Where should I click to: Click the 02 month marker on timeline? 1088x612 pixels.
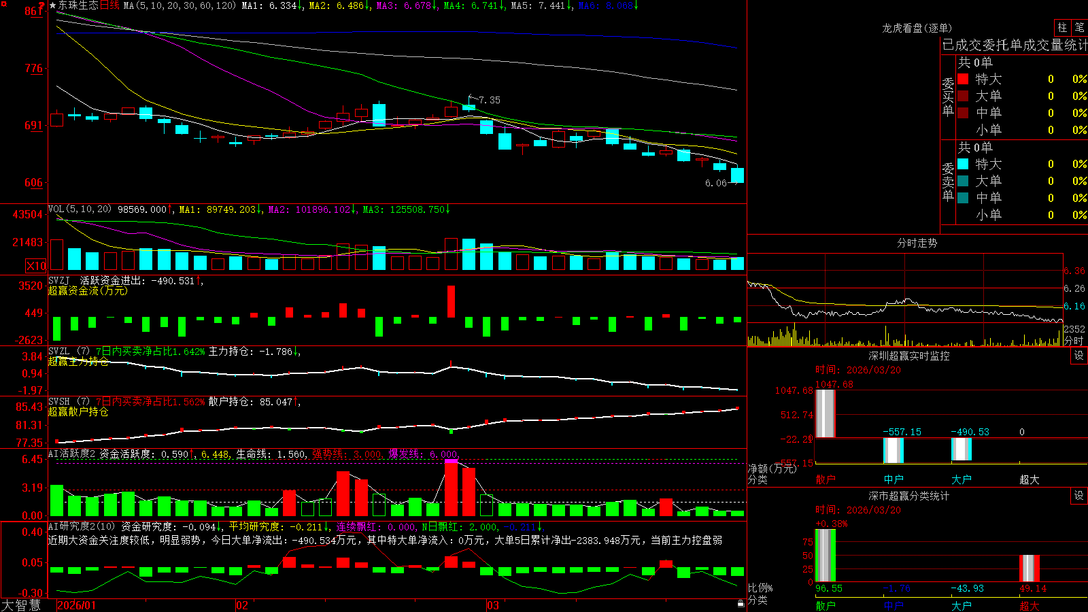(x=241, y=605)
